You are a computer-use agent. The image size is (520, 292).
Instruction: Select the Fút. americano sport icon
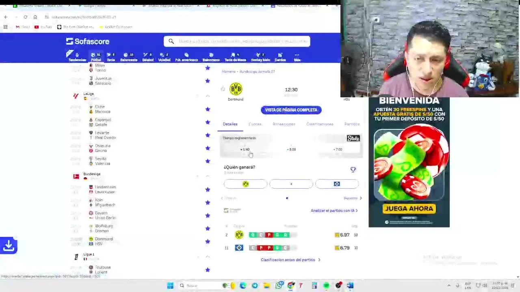186,57
